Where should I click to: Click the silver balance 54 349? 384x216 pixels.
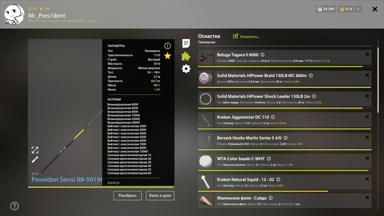[x=326, y=9]
